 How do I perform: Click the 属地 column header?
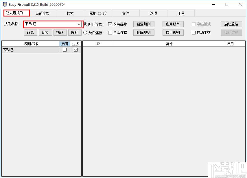coord(169,44)
